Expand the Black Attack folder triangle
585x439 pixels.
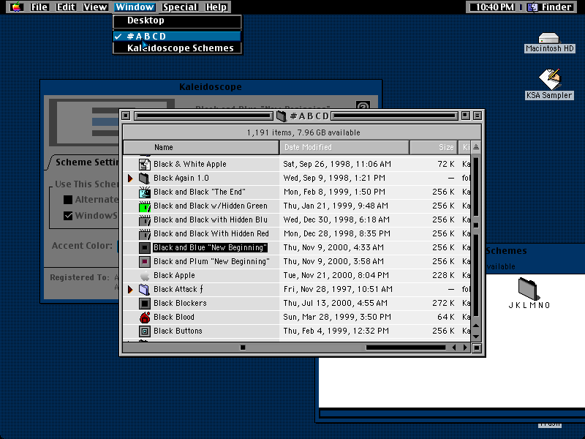(130, 289)
